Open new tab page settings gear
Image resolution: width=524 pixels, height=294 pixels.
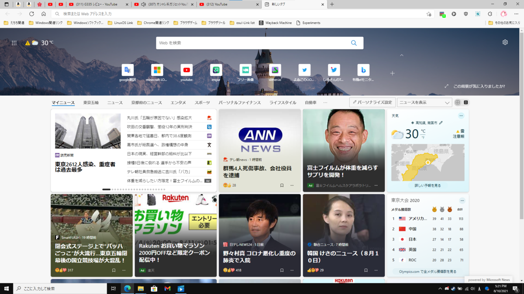coord(505,42)
